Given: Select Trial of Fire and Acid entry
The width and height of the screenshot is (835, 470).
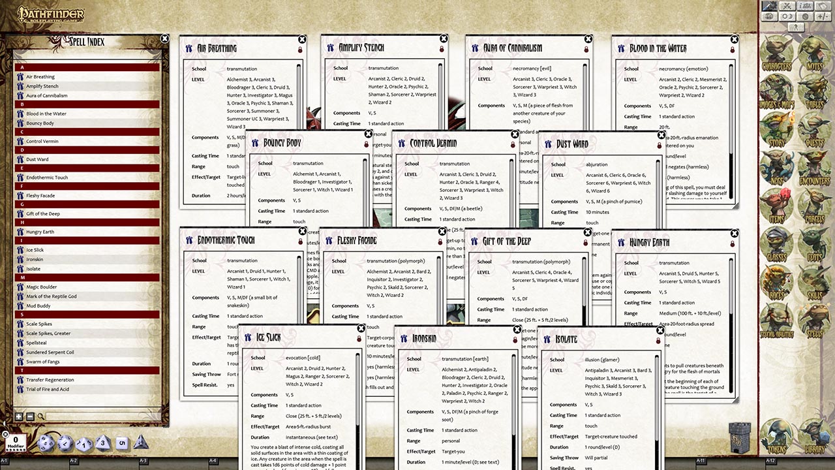Looking at the screenshot, I should pos(87,389).
